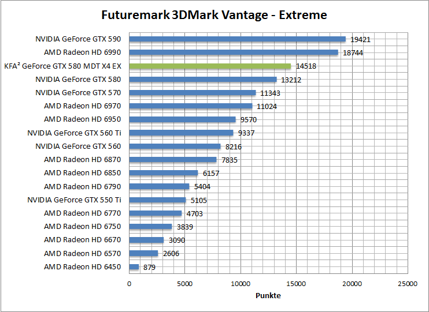This screenshot has width=429, height=312.
Task: Select the 'KFA² GeForce GTX 580 MDT X4 EX' label
Action: tap(62, 66)
